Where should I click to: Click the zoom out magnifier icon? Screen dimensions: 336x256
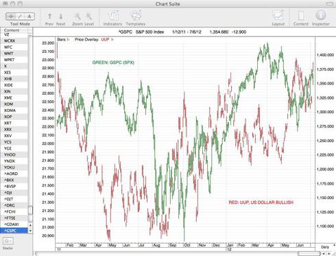click(77, 16)
